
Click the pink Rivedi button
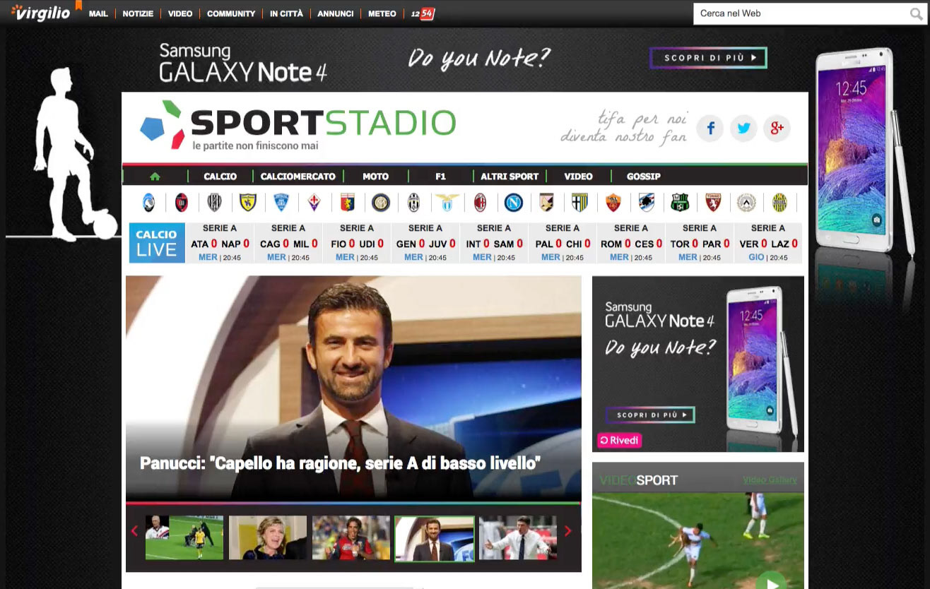pos(619,441)
